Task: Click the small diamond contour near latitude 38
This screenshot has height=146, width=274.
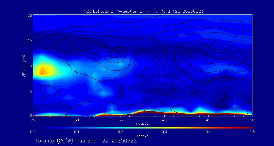Action: pos(147,68)
